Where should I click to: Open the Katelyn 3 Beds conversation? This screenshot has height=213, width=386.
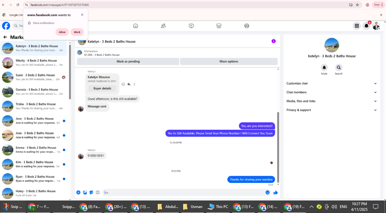tap(34, 48)
